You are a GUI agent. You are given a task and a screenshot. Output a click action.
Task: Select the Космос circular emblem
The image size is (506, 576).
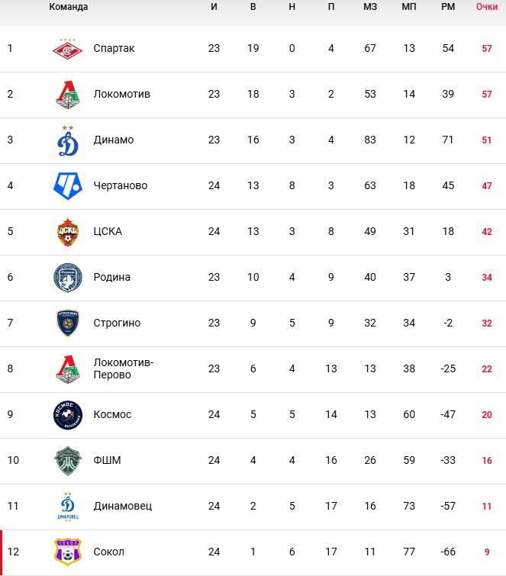pos(68,415)
